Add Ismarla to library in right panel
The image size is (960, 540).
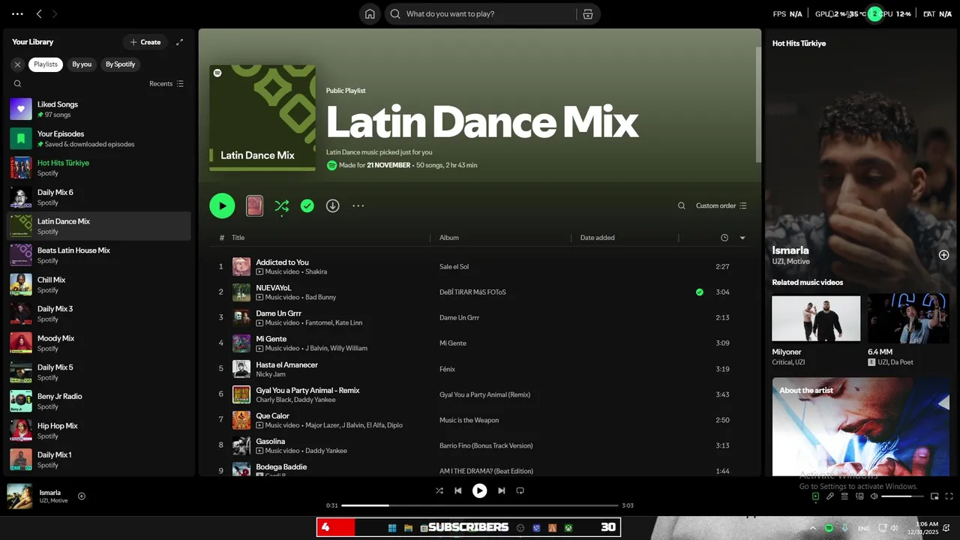[x=943, y=255]
